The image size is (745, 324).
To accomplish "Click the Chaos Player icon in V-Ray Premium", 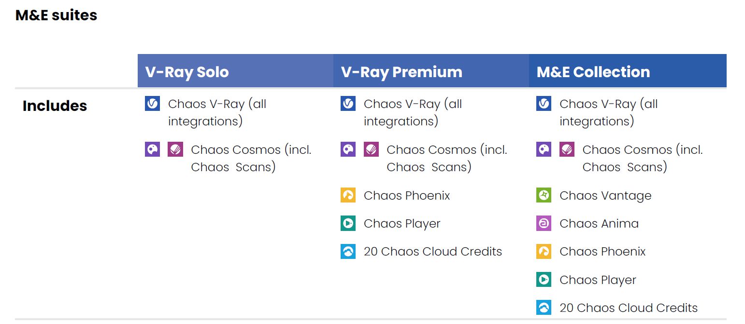I will coord(348,223).
